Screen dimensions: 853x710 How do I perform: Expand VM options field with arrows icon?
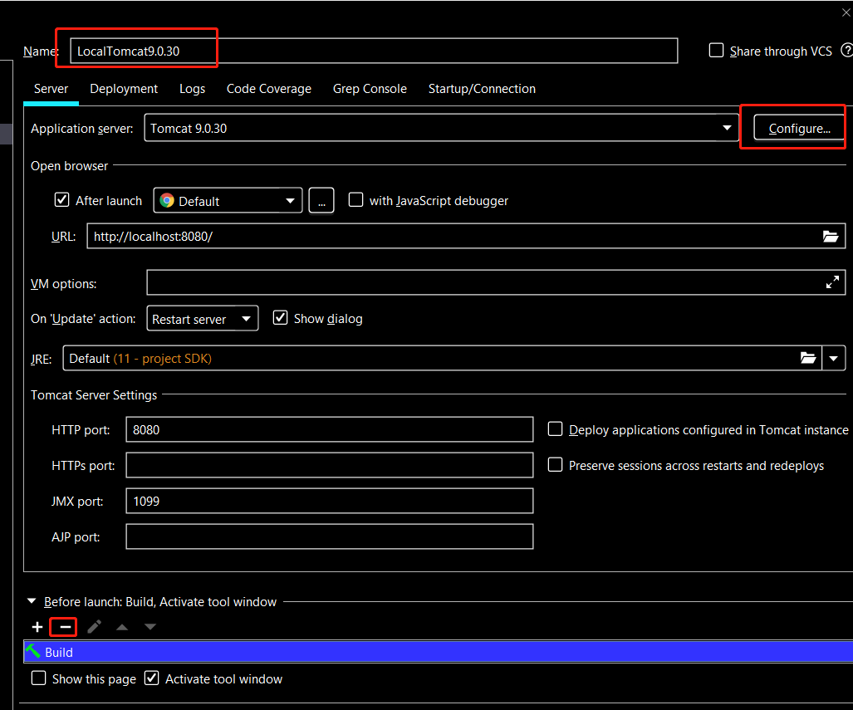point(832,282)
